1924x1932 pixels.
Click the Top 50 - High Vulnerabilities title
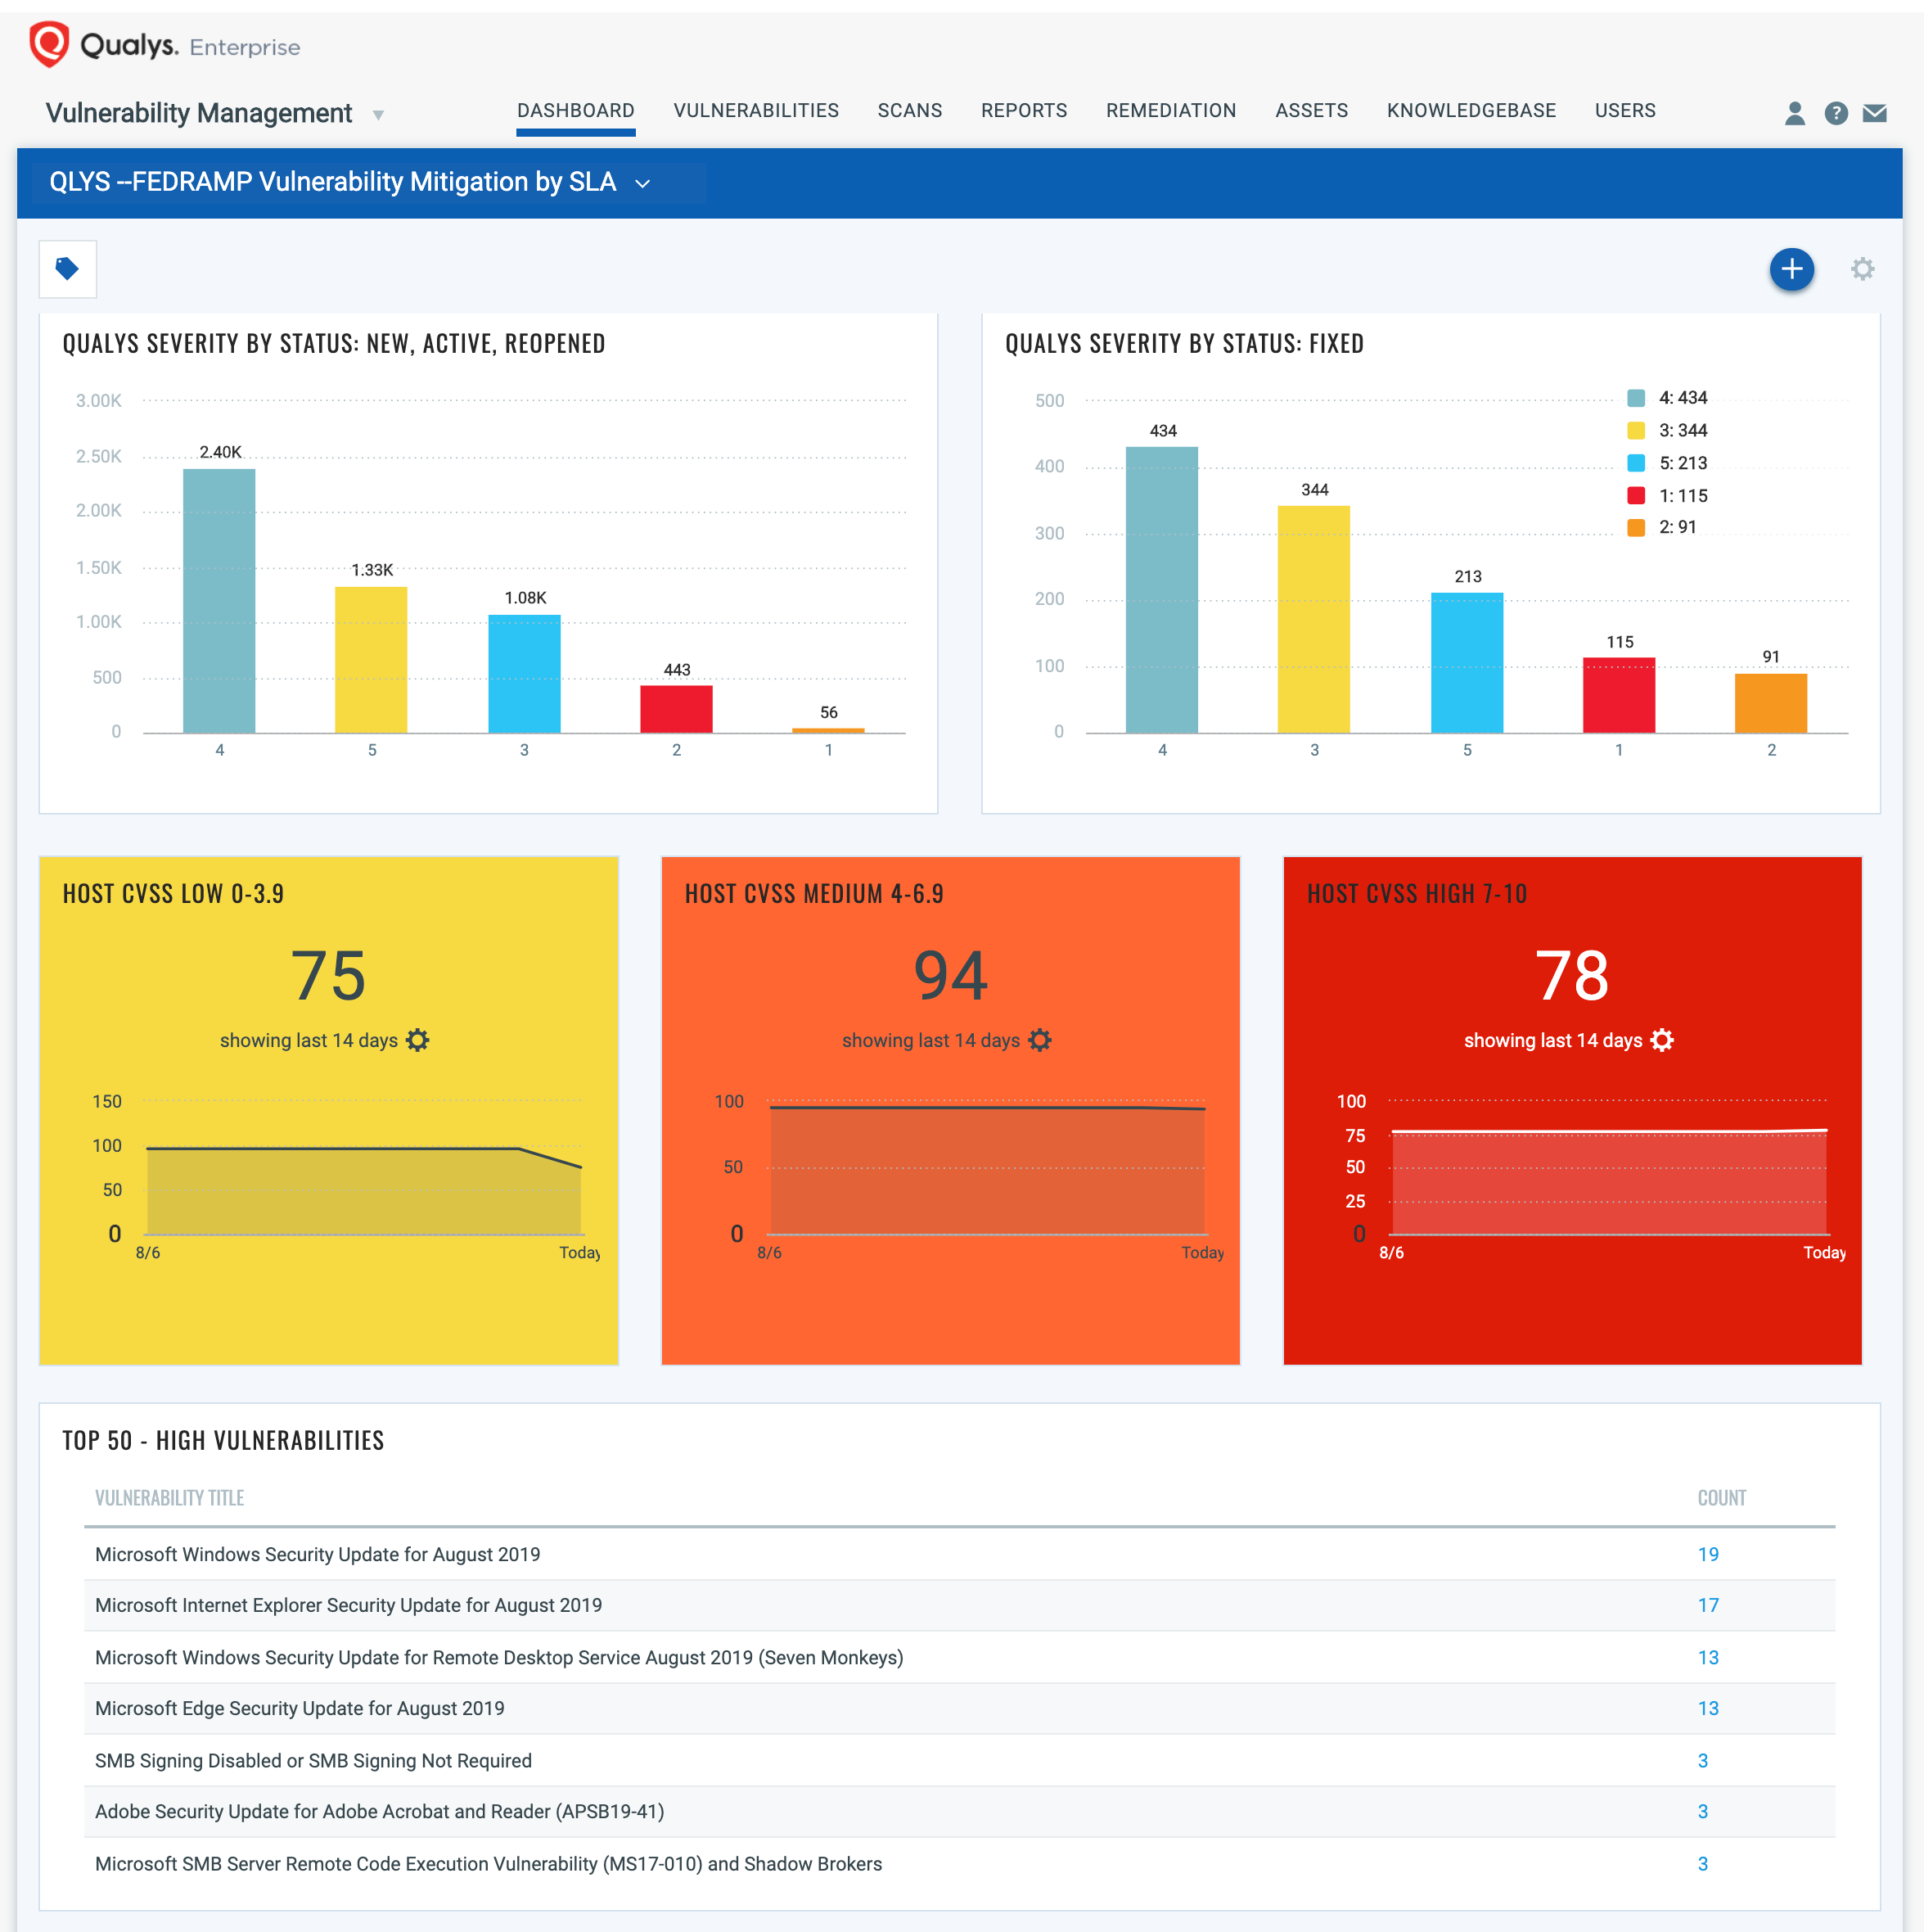click(224, 1440)
